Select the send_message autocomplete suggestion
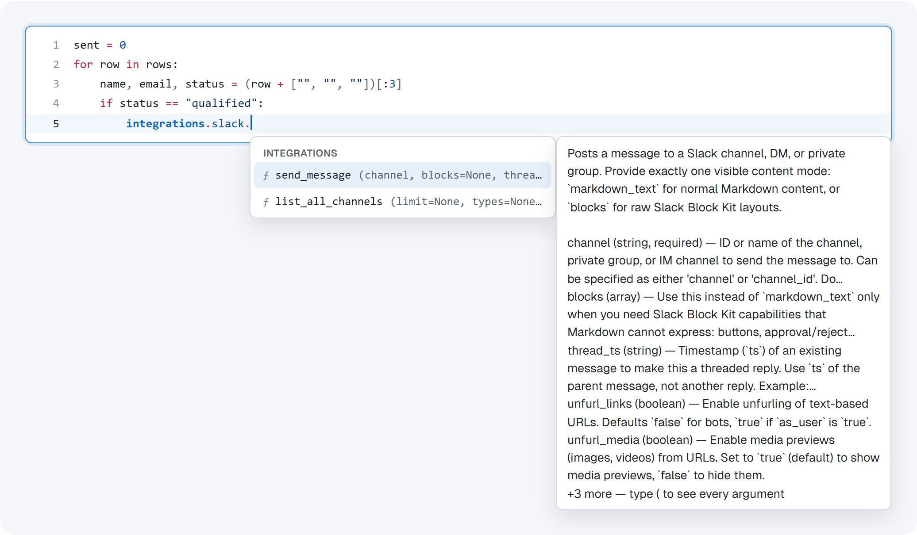This screenshot has width=917, height=535. coord(402,175)
